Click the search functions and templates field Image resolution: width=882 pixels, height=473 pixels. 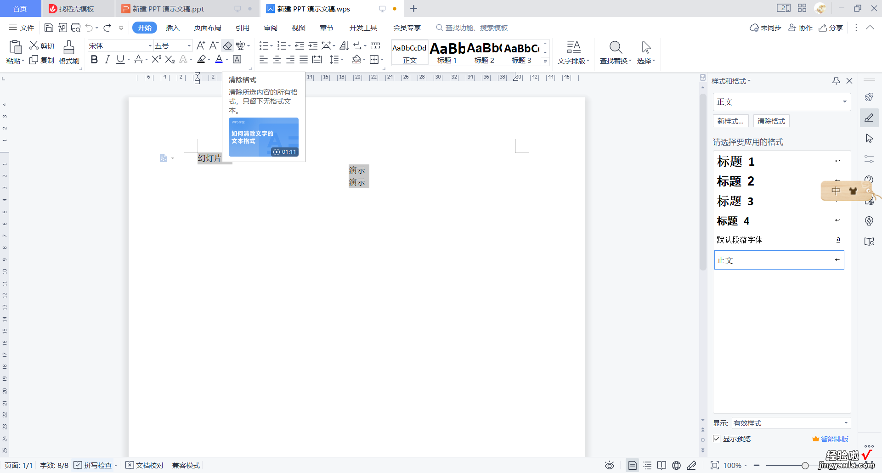click(x=472, y=28)
